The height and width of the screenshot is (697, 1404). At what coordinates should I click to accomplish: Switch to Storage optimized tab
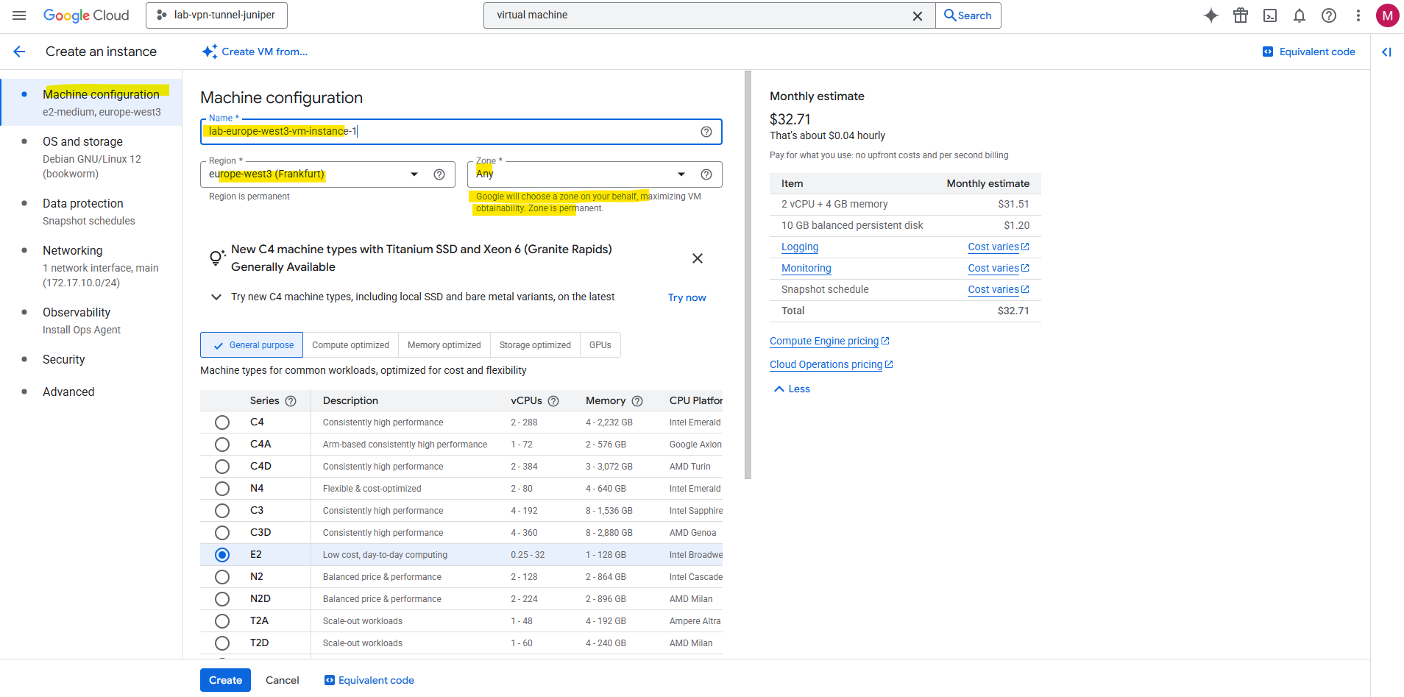coord(535,345)
